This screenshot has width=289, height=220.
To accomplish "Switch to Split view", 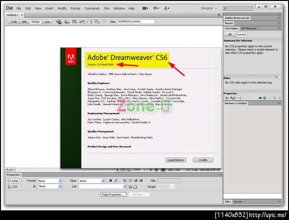I will (24, 22).
